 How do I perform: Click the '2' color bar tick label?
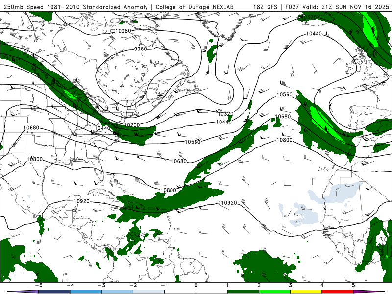pos(259,285)
